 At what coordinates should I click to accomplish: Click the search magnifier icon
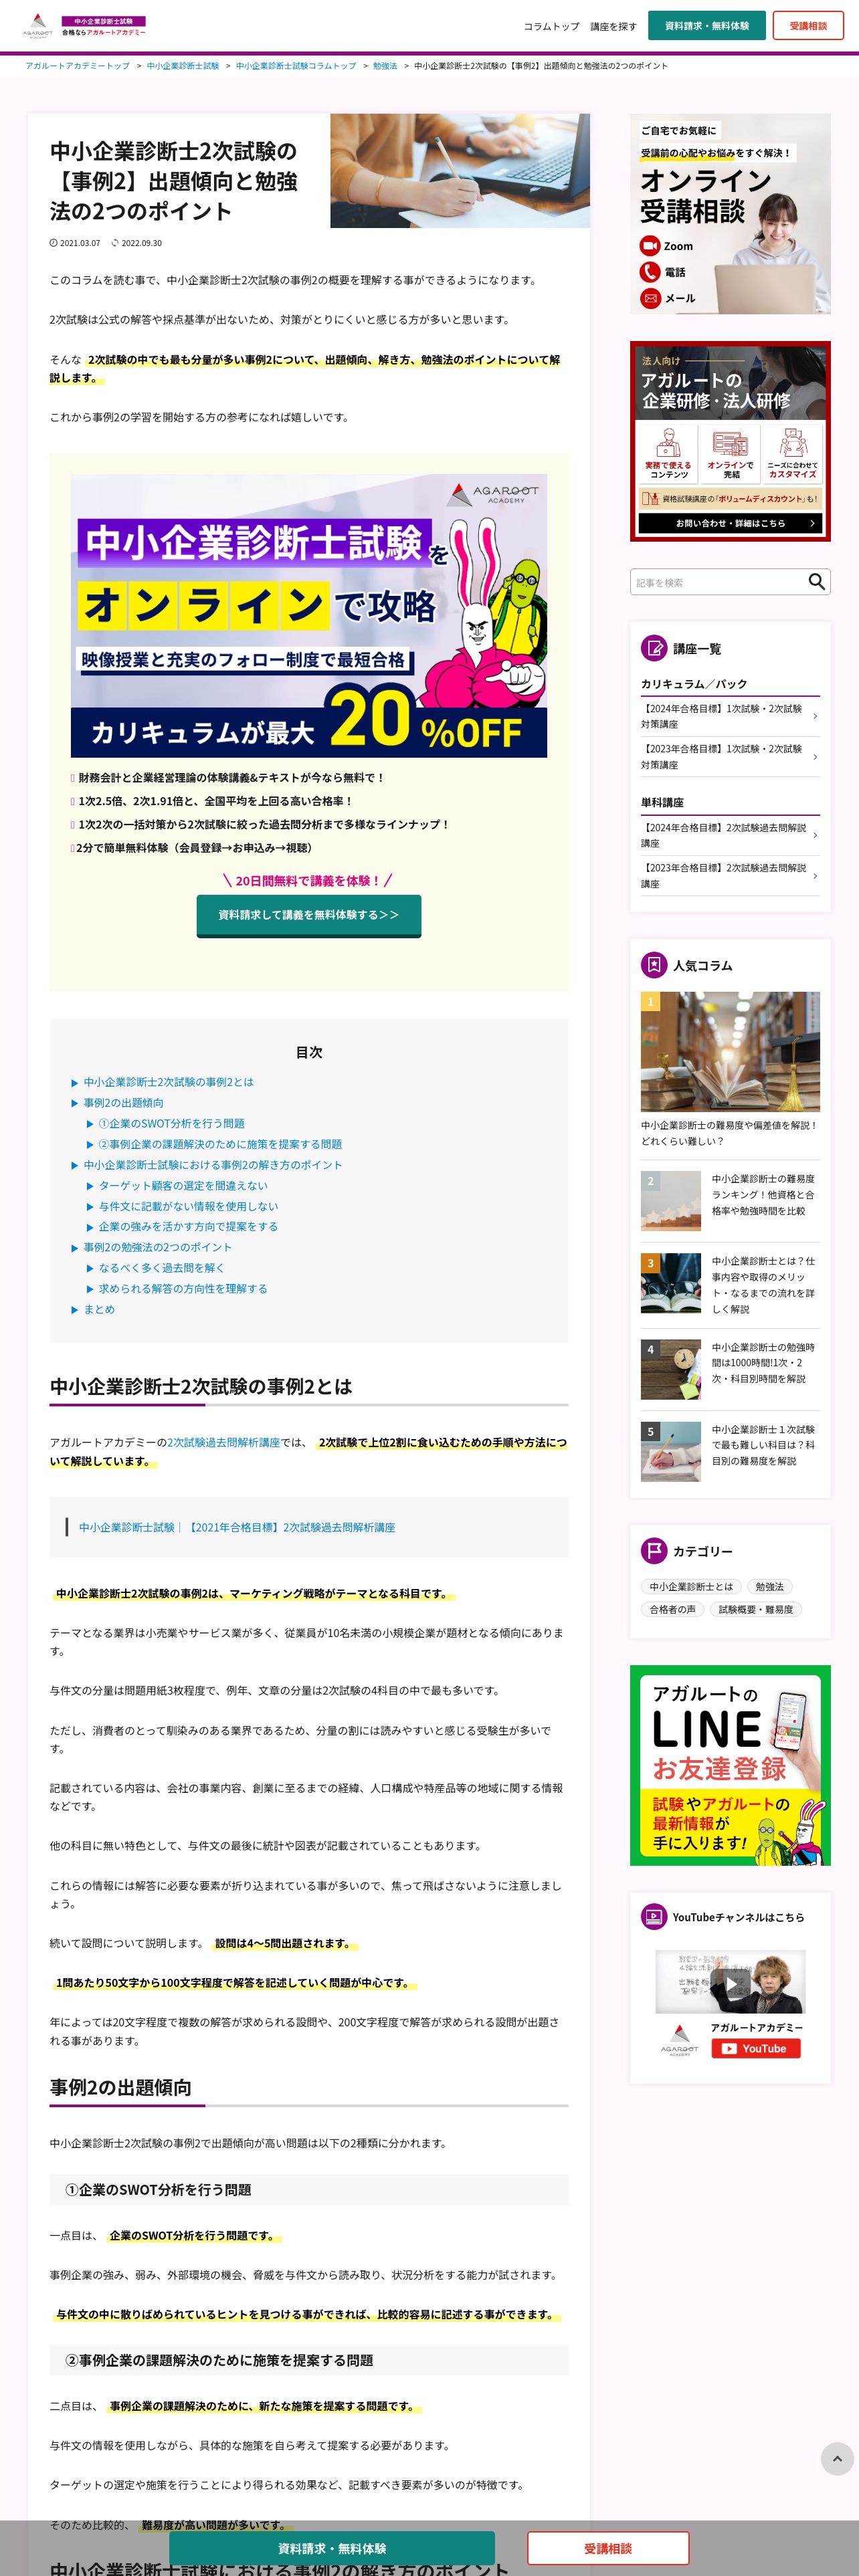tap(816, 582)
